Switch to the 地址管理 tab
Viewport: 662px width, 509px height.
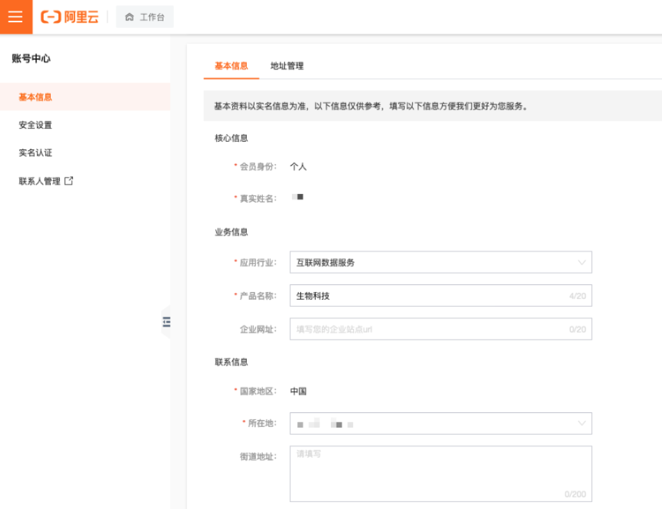[286, 66]
